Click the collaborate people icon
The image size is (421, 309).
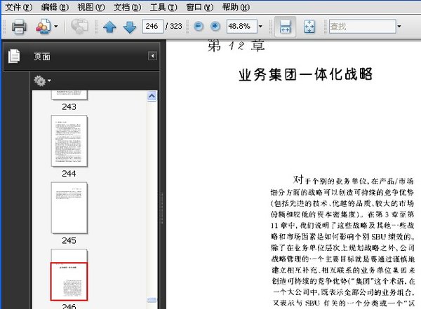click(44, 27)
